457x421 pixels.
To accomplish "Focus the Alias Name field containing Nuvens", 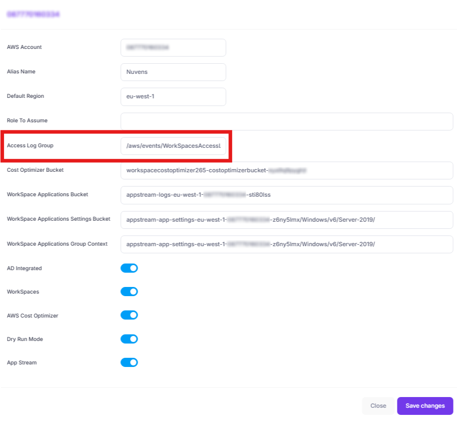I will (173, 72).
